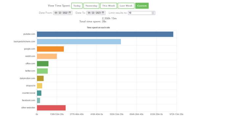The height and width of the screenshot is (131, 227).
Task: Edit the Date From field
Action: click(x=63, y=13)
